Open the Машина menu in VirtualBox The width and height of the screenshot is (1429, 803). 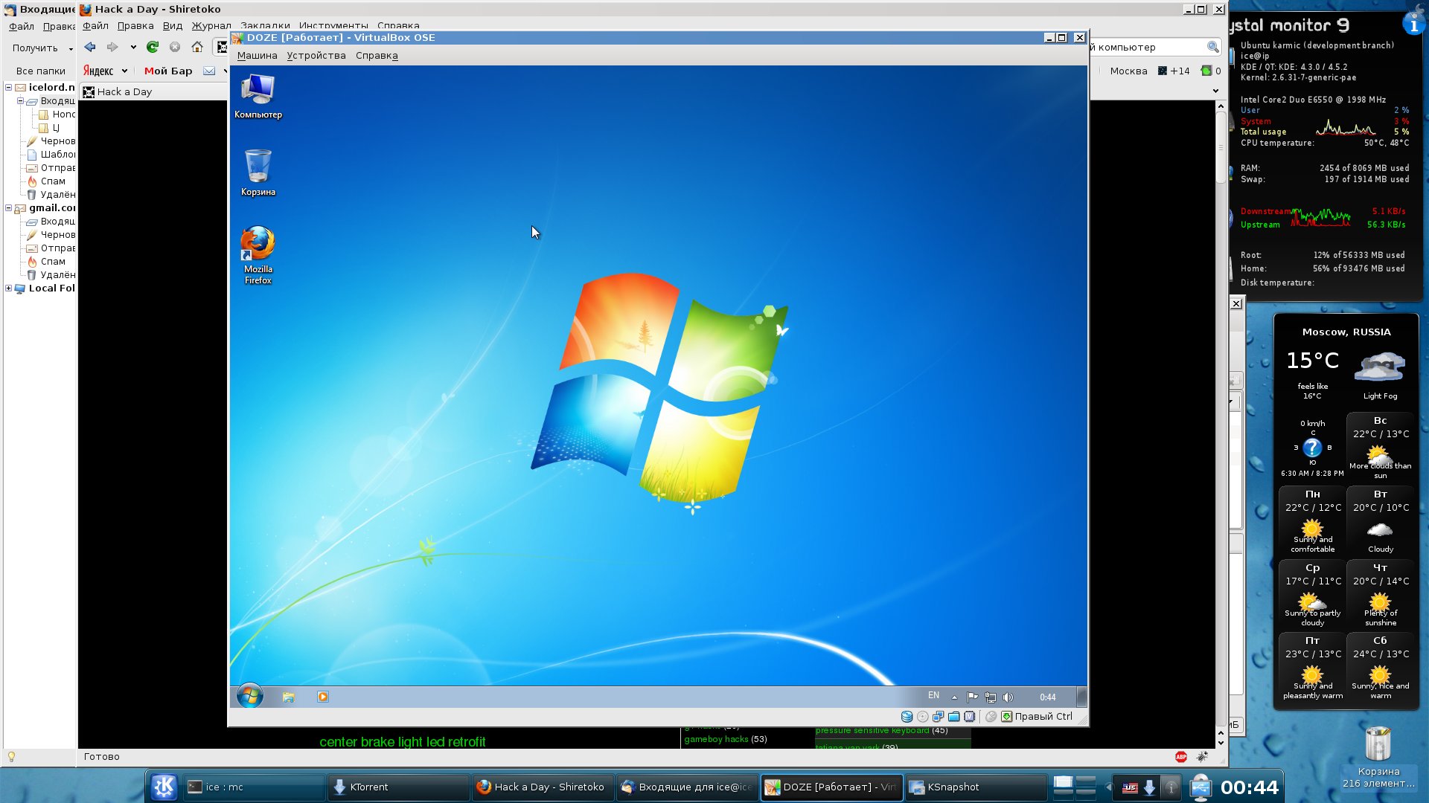click(257, 56)
